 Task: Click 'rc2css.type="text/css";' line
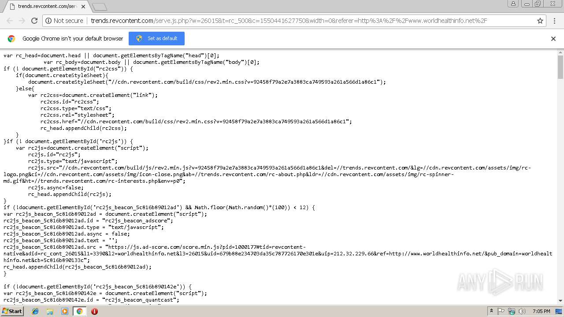76,108
